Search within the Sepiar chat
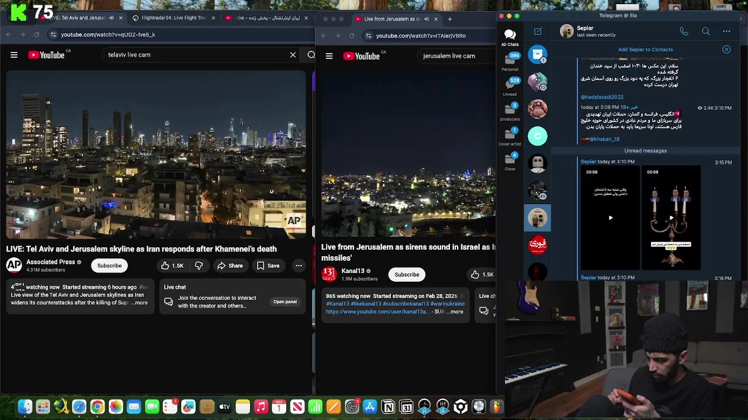This screenshot has height=420, width=748. [x=706, y=31]
